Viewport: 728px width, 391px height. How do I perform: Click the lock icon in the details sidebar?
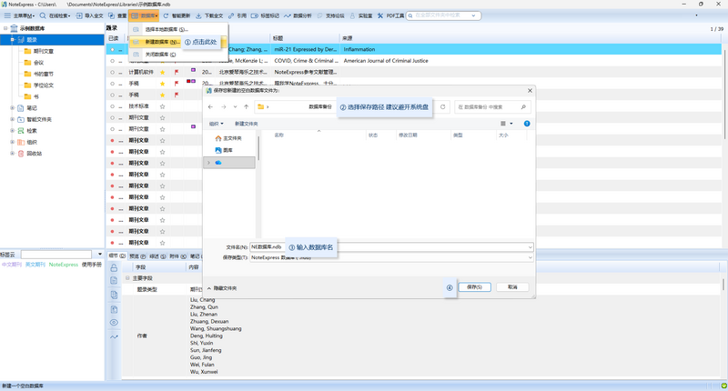pos(114,268)
